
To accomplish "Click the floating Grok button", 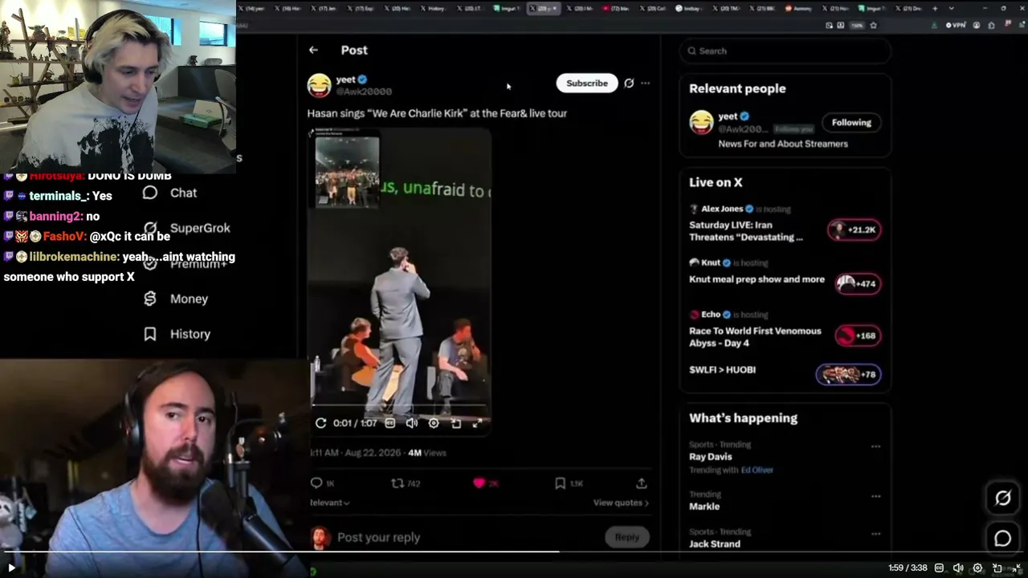I will [x=1002, y=499].
